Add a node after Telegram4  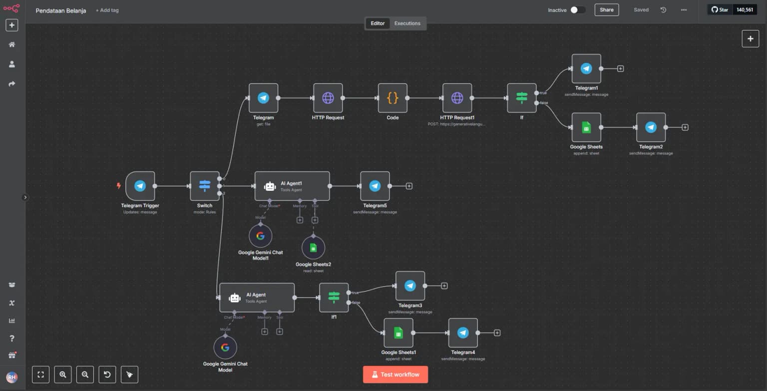click(x=497, y=333)
